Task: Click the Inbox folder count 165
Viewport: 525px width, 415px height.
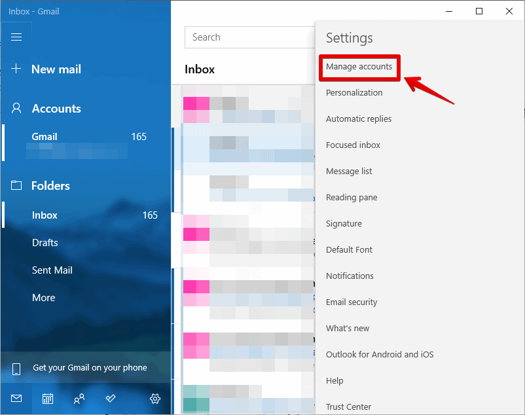Action: pos(150,215)
